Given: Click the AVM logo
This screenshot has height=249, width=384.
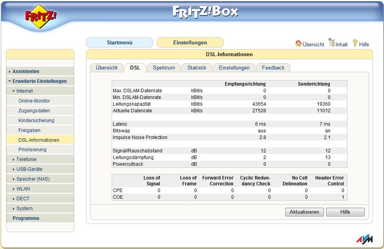Looking at the screenshot, I should click(x=363, y=239).
